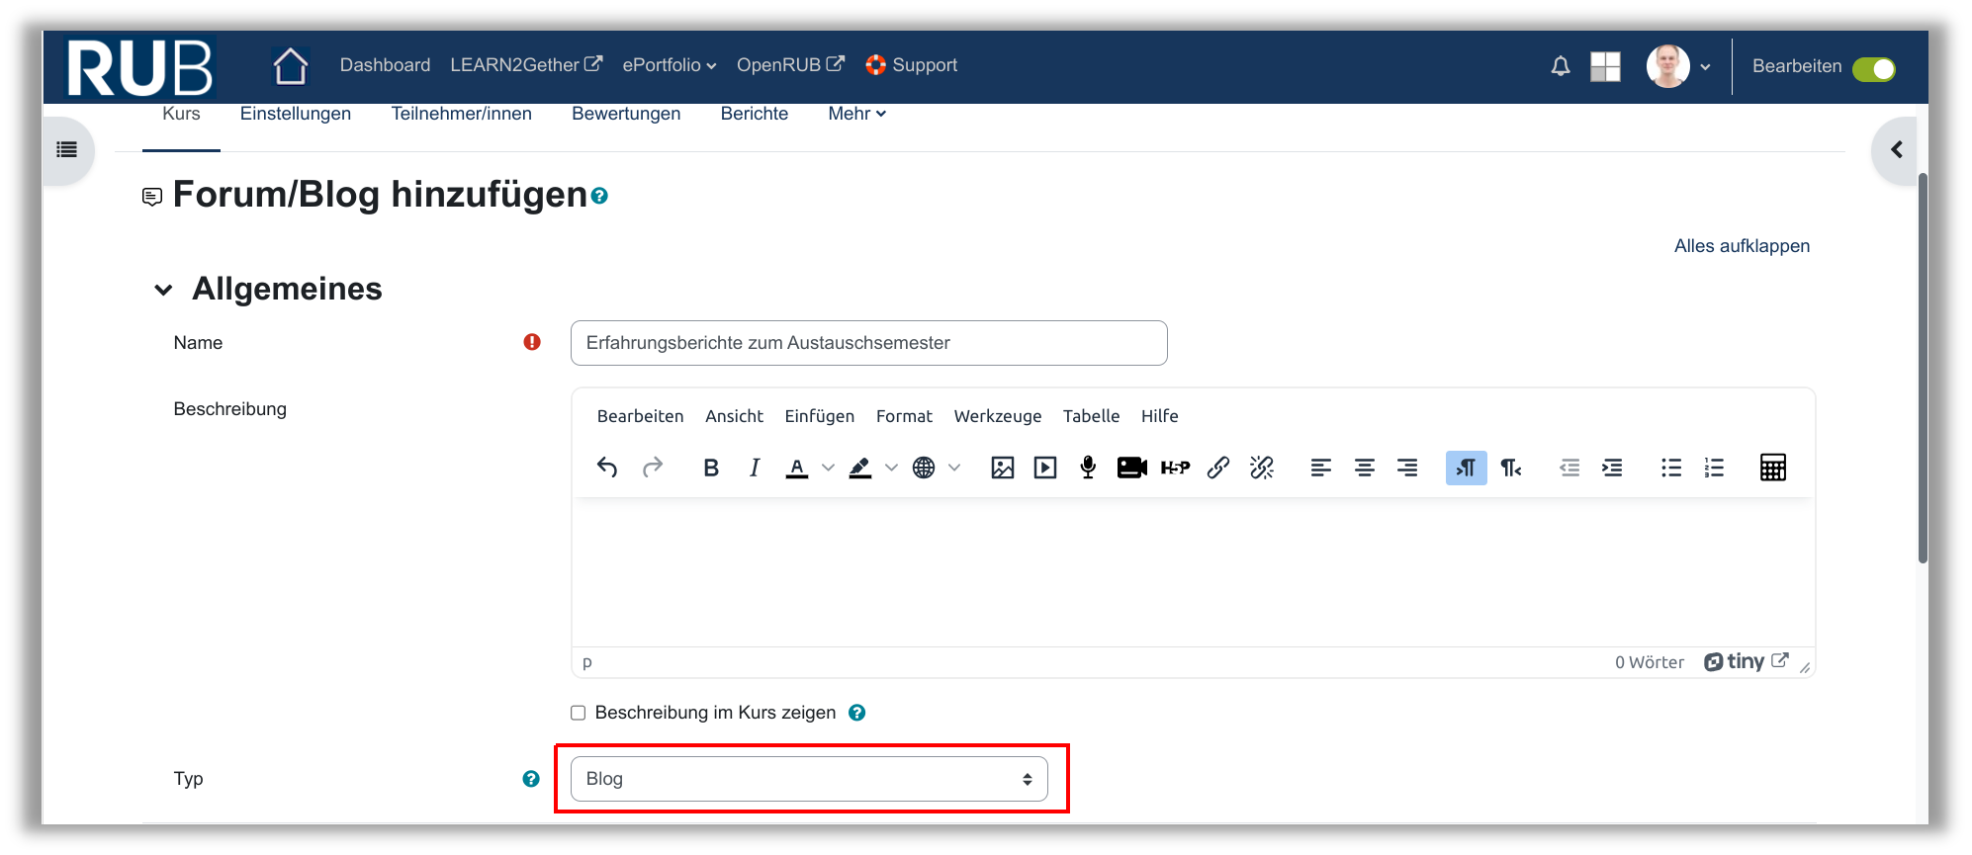Click the video camera recording icon

1131,468
